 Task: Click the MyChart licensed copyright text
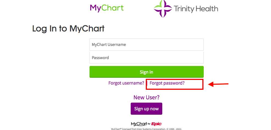pyautogui.click(x=147, y=129)
